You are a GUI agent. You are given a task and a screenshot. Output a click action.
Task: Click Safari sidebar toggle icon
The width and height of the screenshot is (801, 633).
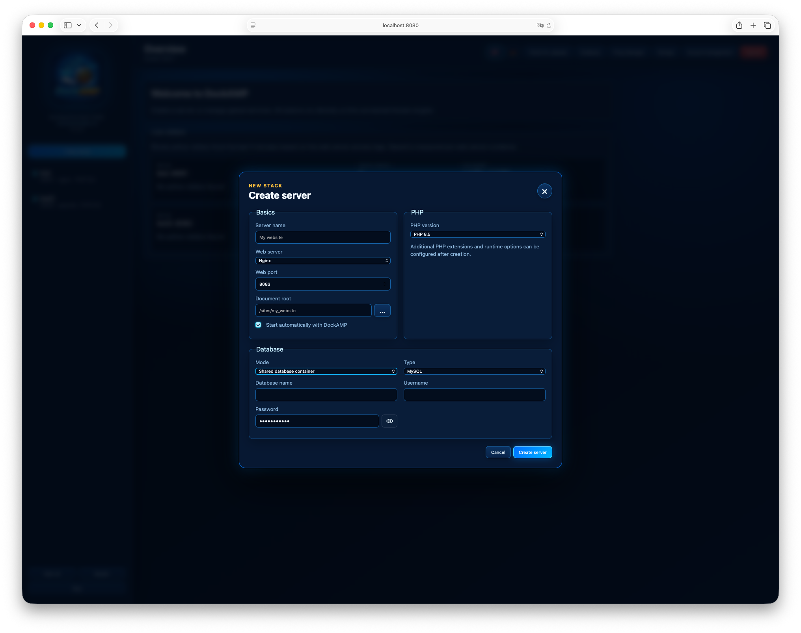point(68,25)
